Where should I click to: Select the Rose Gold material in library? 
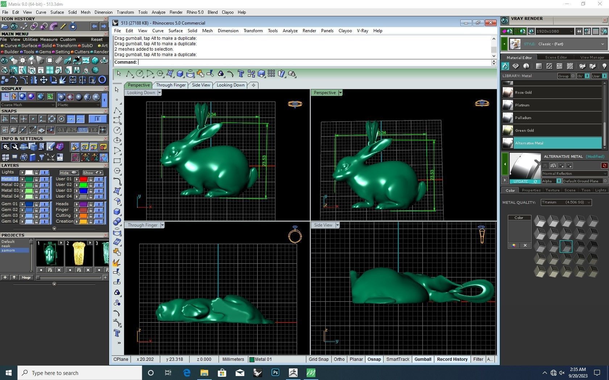(x=552, y=93)
